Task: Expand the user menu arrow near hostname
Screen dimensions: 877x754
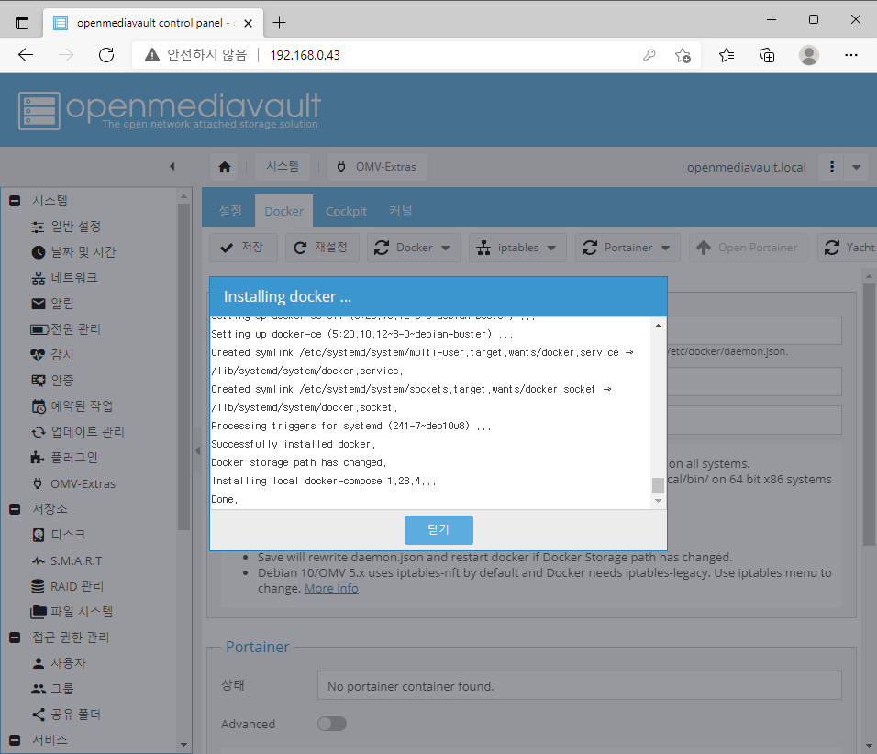Action: (856, 167)
